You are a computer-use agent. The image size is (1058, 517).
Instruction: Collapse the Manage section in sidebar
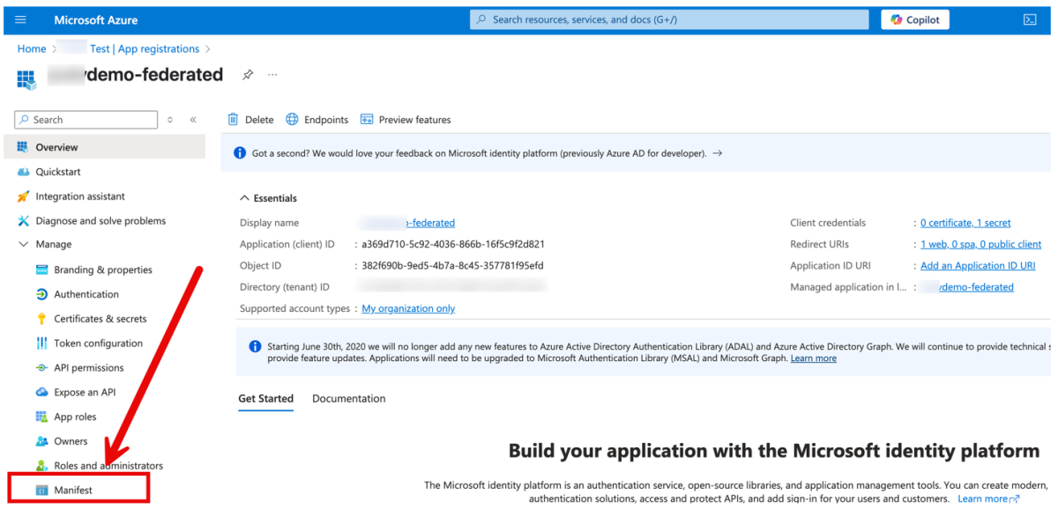(x=24, y=244)
